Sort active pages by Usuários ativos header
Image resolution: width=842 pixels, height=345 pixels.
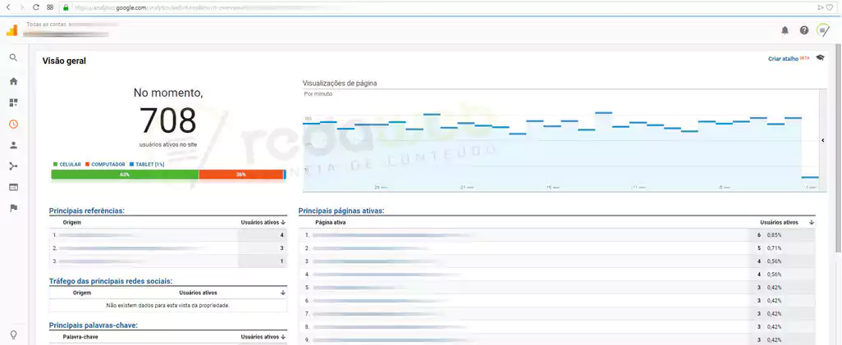[784, 222]
